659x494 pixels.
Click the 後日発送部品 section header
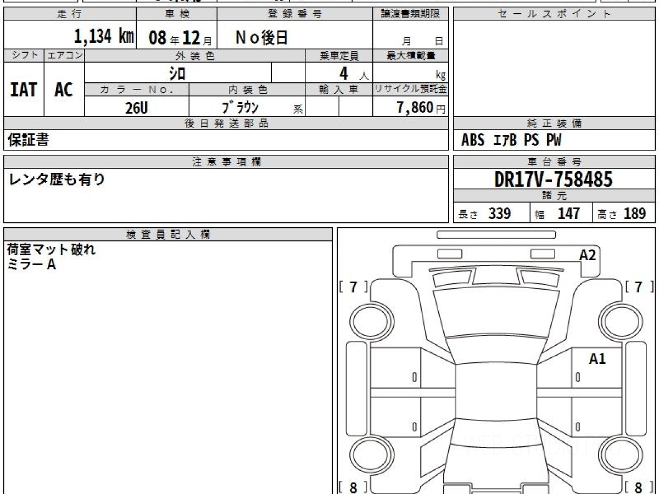click(226, 123)
